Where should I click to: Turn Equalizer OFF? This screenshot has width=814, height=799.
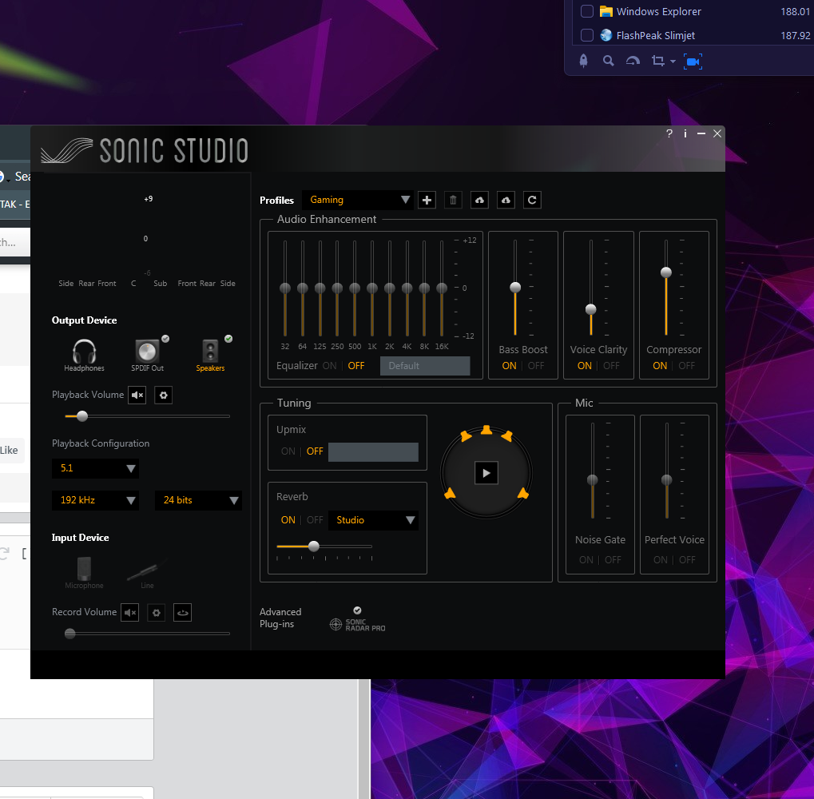point(356,366)
